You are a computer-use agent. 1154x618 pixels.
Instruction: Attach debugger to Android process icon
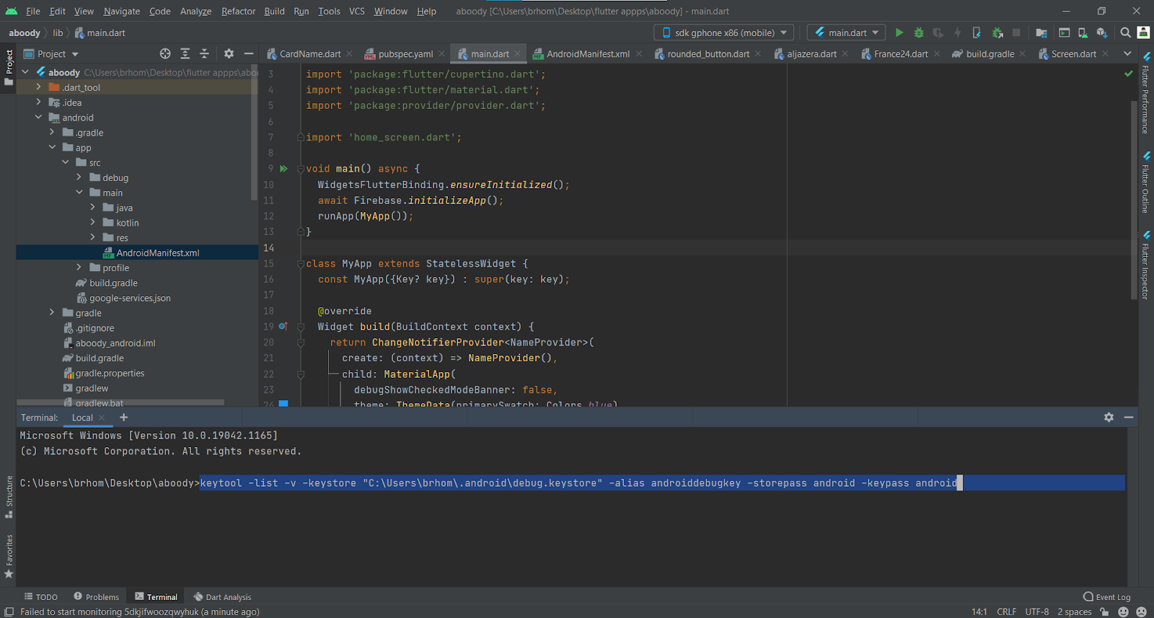coord(997,32)
